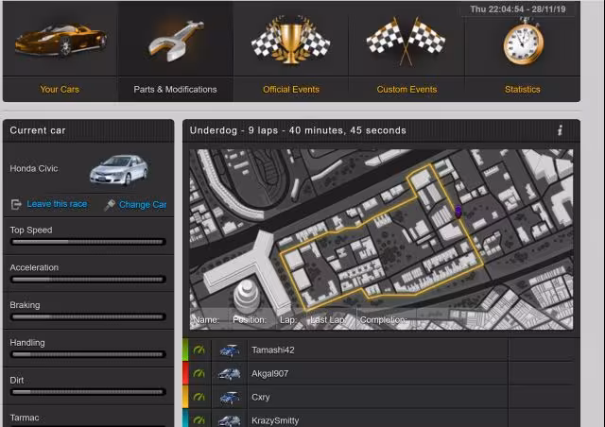Click the Last Lap column label
The width and height of the screenshot is (605, 427).
[328, 319]
